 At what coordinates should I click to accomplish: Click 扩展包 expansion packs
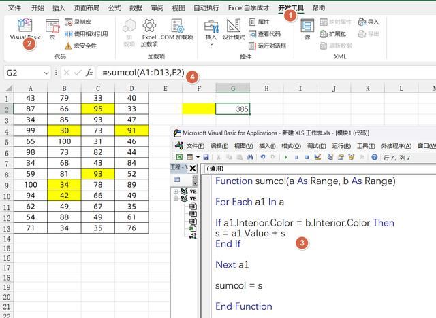click(x=332, y=34)
